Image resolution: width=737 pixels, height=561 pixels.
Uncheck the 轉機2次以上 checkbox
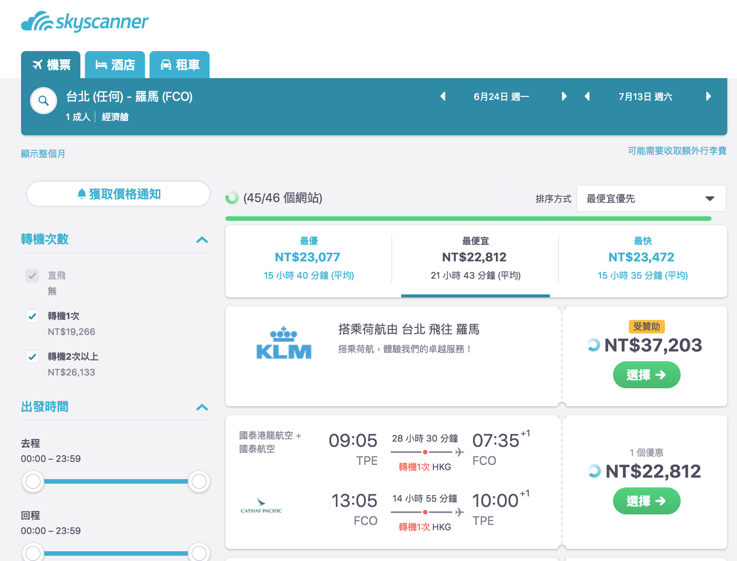point(32,357)
